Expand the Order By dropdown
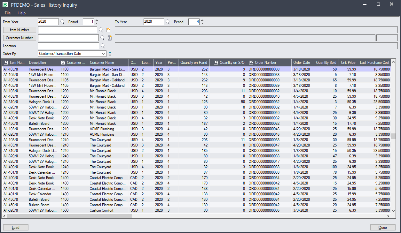 click(x=104, y=54)
